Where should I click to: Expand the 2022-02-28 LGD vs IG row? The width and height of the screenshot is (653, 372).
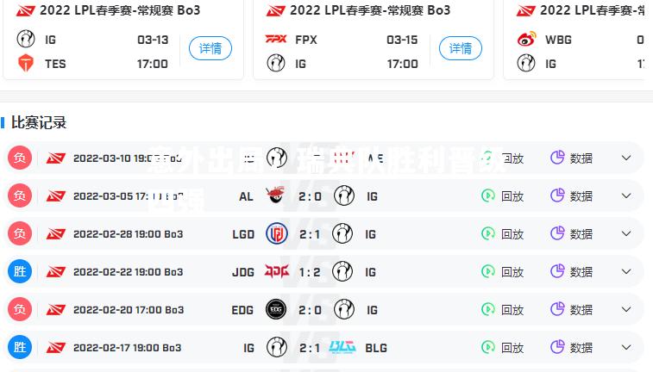coord(626,233)
